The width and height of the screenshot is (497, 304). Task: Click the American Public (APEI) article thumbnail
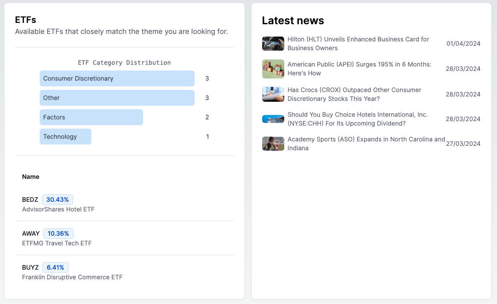(273, 69)
